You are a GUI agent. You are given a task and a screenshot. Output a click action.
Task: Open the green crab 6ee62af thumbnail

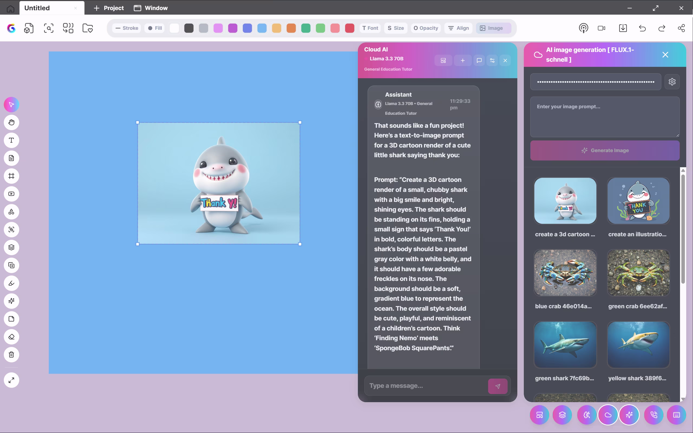(x=638, y=273)
